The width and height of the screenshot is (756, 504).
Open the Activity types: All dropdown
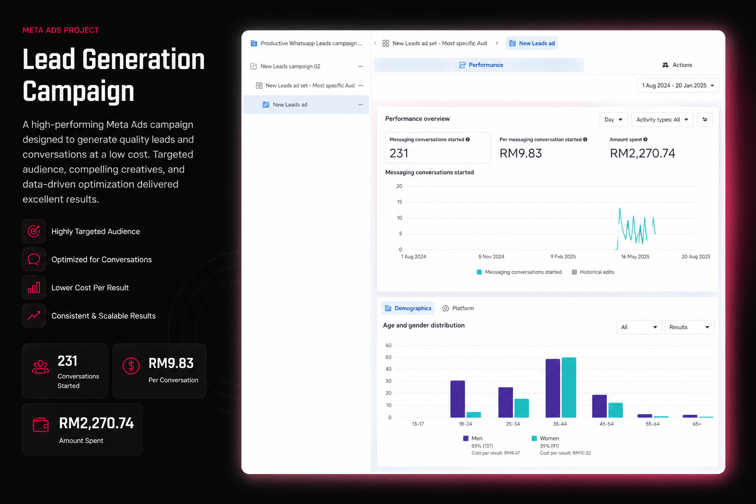pos(662,120)
